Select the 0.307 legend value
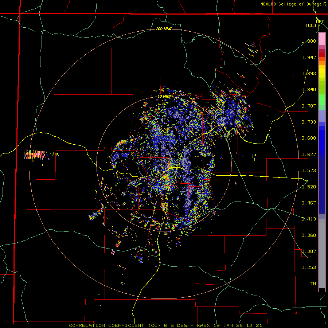This screenshot has width=328, height=328. [309, 251]
